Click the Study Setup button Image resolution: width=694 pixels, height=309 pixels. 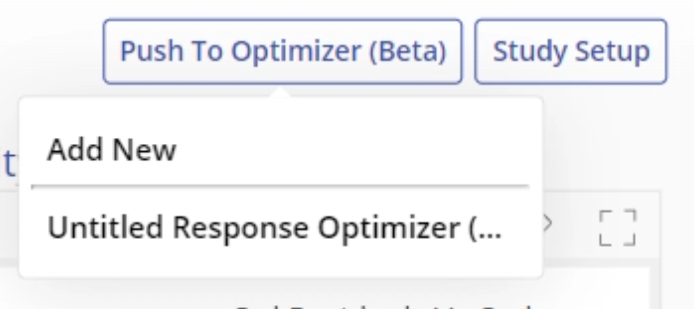571,51
